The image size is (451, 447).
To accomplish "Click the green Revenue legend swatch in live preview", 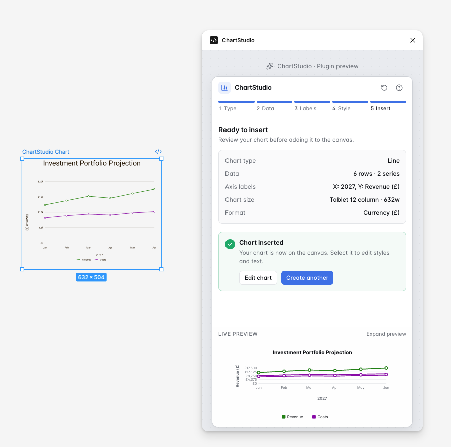I will pos(284,417).
